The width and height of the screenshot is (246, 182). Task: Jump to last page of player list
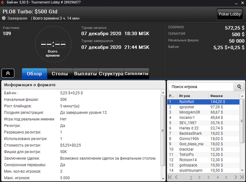[242, 177]
